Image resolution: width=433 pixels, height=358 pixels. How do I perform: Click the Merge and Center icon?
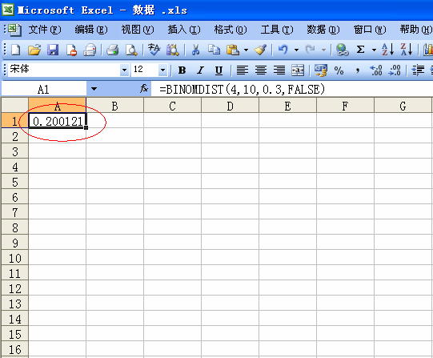coord(298,70)
